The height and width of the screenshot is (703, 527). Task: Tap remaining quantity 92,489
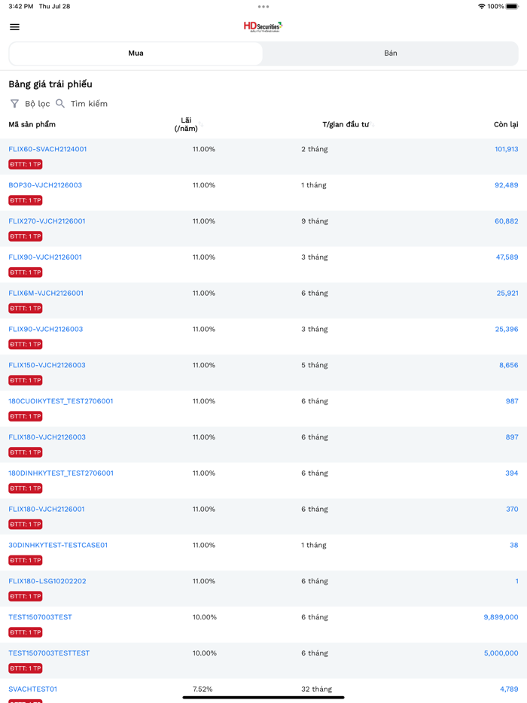pyautogui.click(x=507, y=185)
